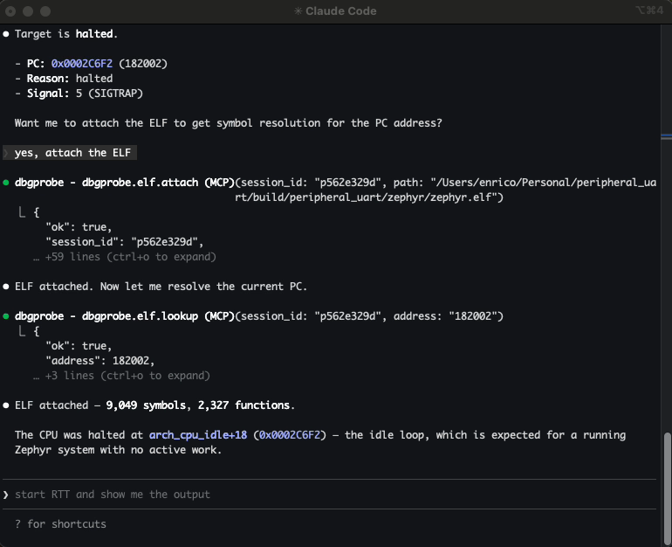The image size is (672, 547).
Task: Focus the "start RTT and show me the output" input
Action: coord(113,495)
